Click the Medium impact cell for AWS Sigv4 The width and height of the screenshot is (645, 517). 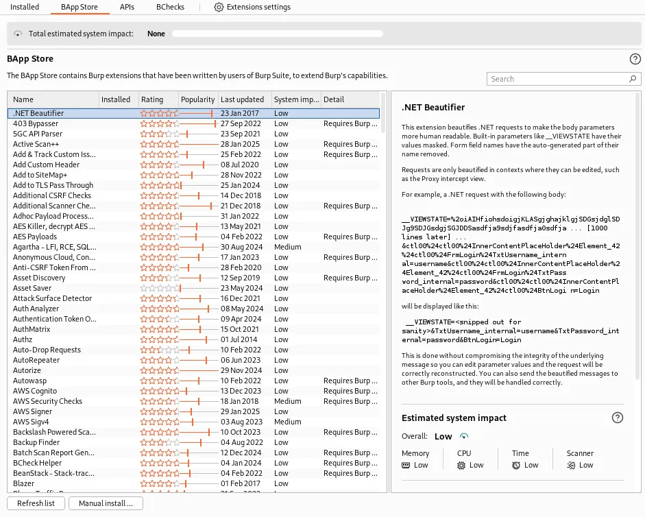[x=287, y=422]
